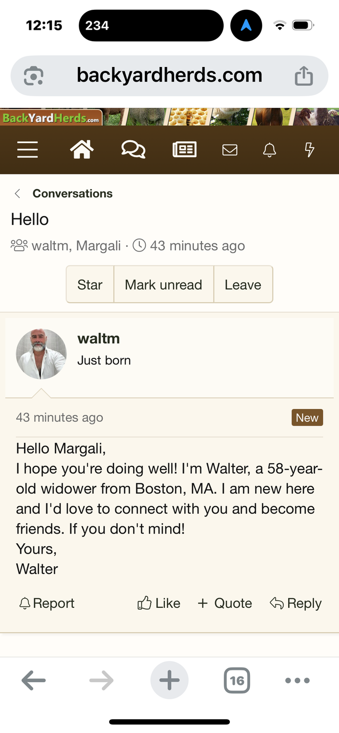The width and height of the screenshot is (339, 733).
Task: Tap the waltm profile avatar
Action: (x=41, y=354)
